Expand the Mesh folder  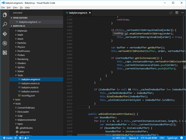36,39
